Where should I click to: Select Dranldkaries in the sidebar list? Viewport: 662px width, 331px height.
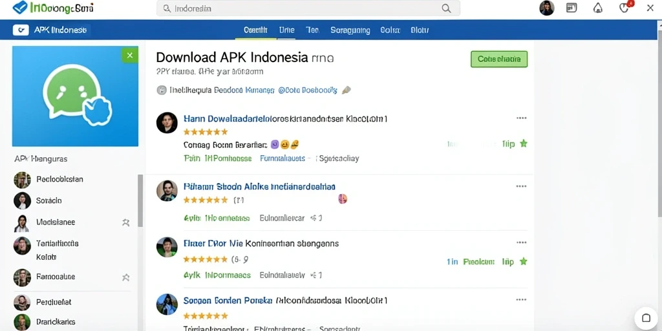pyautogui.click(x=56, y=322)
